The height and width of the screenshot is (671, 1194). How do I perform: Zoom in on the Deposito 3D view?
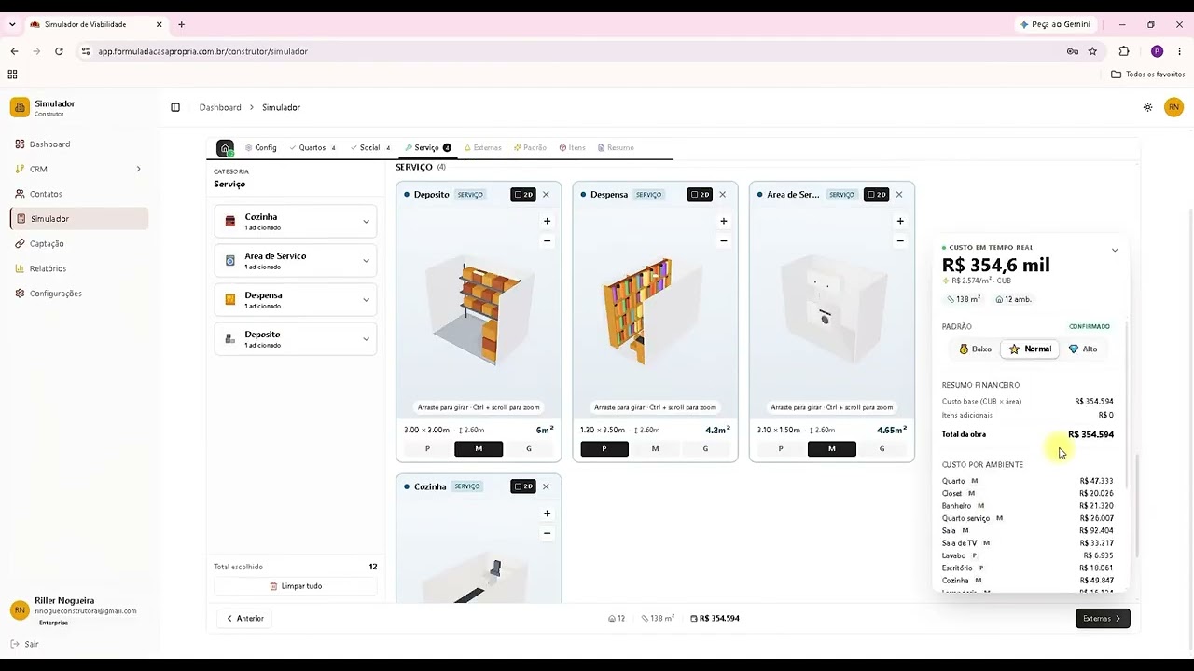point(547,221)
